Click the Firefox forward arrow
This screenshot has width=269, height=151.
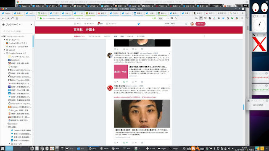coord(8,18)
